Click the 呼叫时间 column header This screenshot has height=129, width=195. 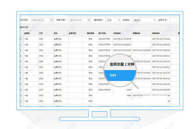point(117,33)
